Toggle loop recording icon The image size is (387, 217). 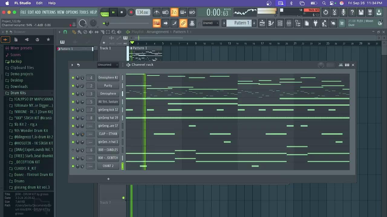click(192, 12)
